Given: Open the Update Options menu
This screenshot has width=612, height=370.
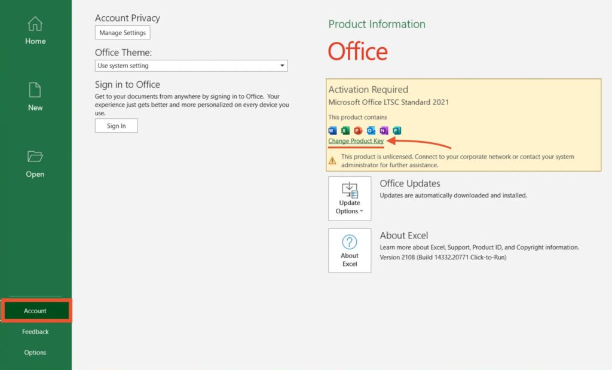Looking at the screenshot, I should (350, 198).
